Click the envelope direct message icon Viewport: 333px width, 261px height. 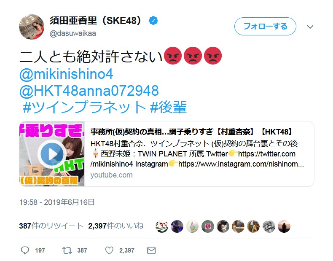tap(151, 250)
